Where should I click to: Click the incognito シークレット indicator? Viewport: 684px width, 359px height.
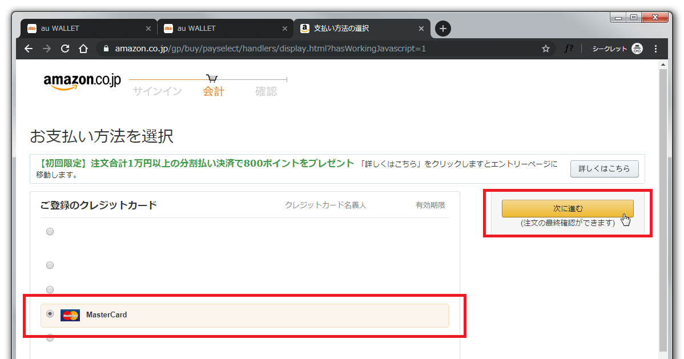pyautogui.click(x=617, y=49)
